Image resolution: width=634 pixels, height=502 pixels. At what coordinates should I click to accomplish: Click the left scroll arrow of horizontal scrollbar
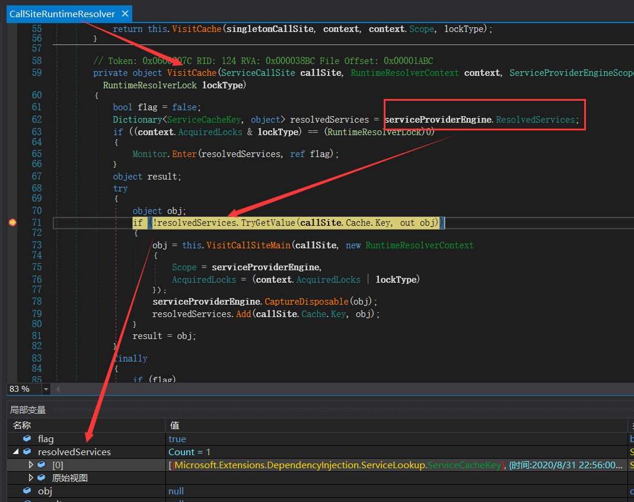(x=58, y=389)
